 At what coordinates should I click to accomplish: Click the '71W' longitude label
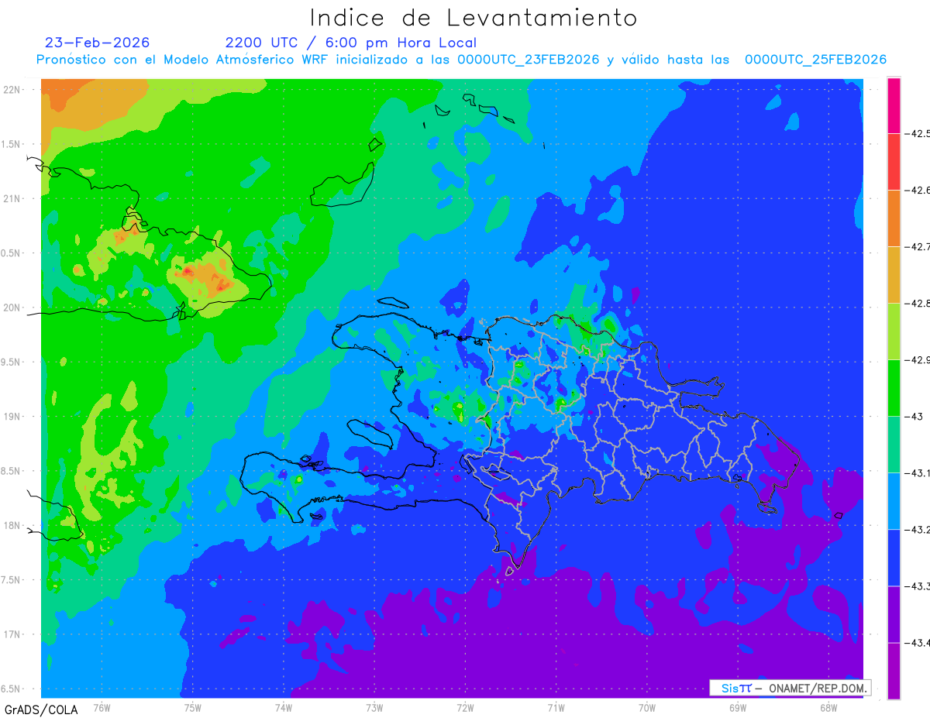pyautogui.click(x=556, y=707)
